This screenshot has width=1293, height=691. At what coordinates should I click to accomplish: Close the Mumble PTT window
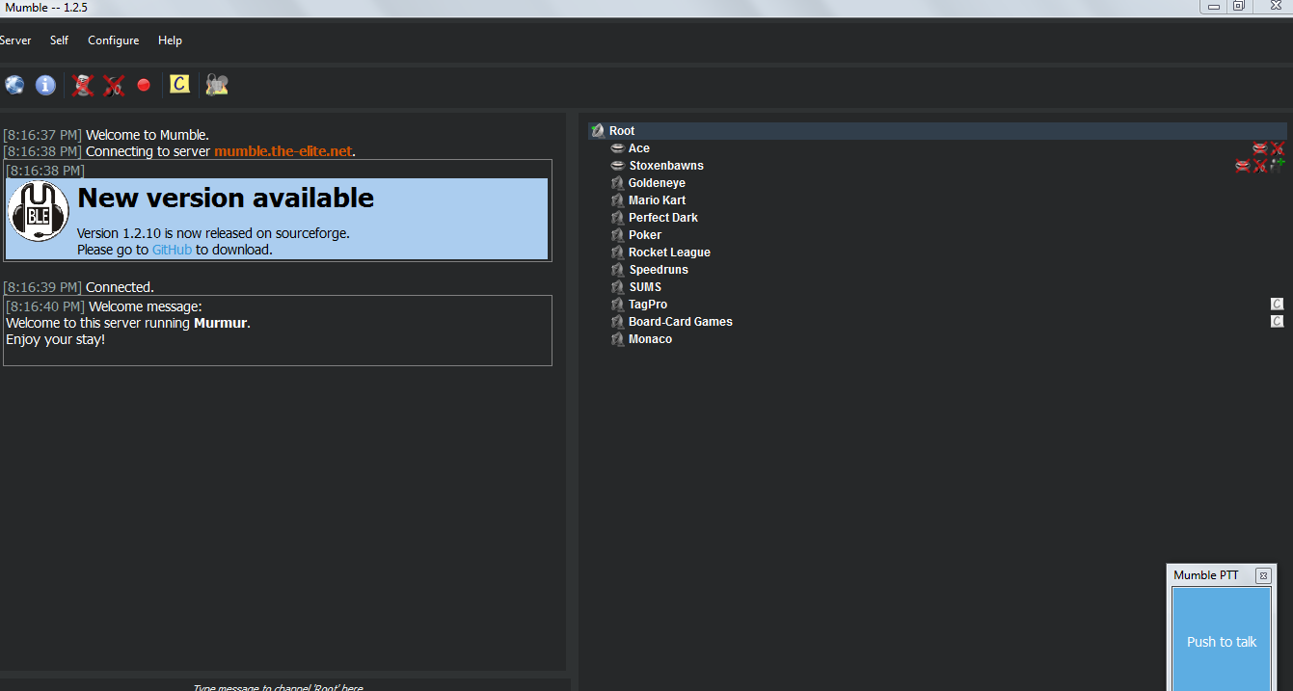coord(1263,575)
